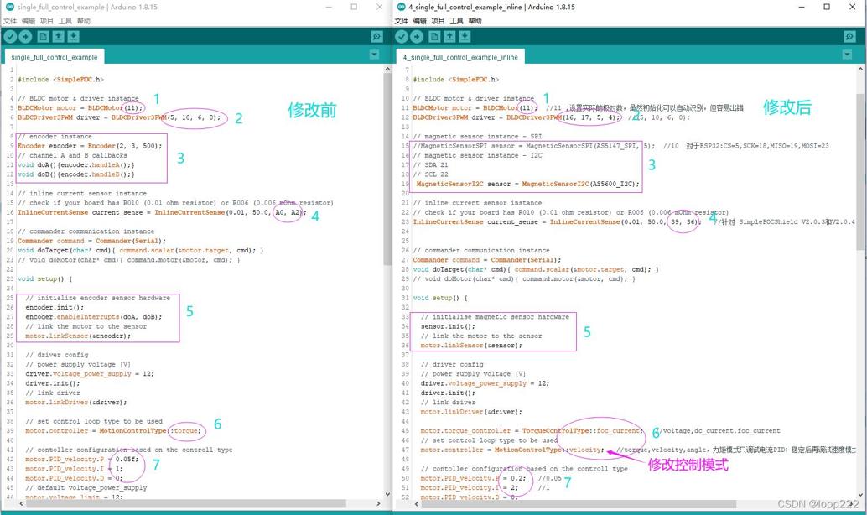Open Serial Monitor in left window
The width and height of the screenshot is (867, 515).
[x=377, y=37]
